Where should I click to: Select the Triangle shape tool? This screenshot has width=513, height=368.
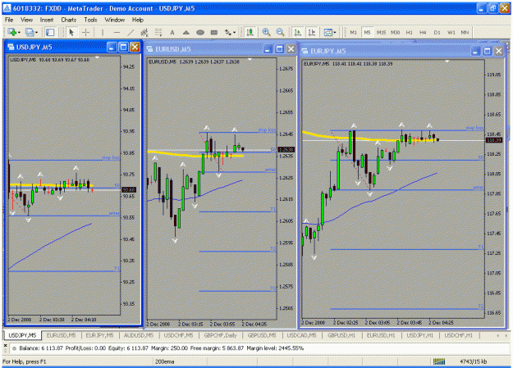186,32
